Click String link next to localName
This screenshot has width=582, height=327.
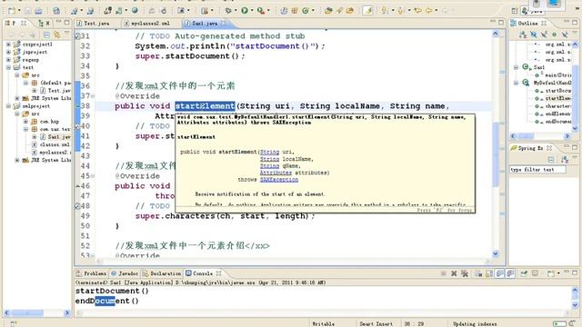coord(269,159)
